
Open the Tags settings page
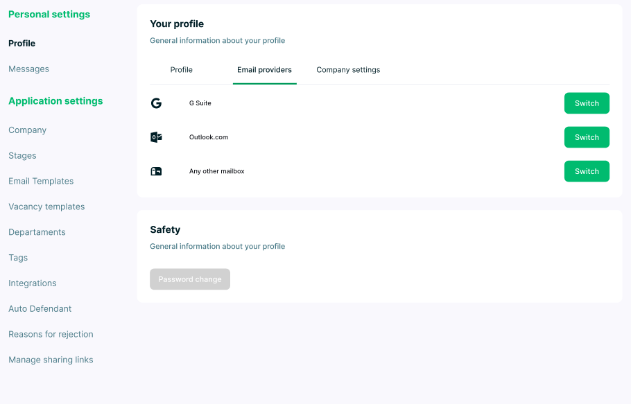coord(18,258)
